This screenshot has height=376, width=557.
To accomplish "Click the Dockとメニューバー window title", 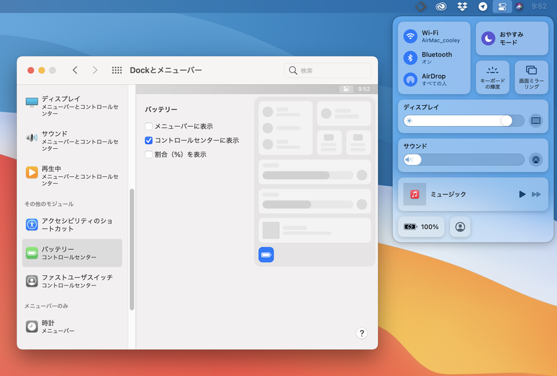I will [166, 70].
